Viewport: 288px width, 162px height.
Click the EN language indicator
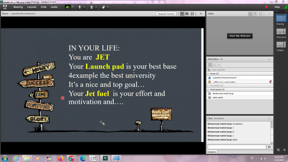(252, 158)
